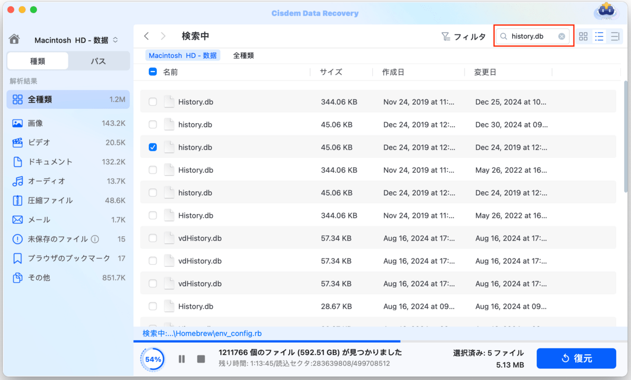Screen dimensions: 631x380
Task: Check History.db modified Dec 25, 2024
Action: [153, 102]
